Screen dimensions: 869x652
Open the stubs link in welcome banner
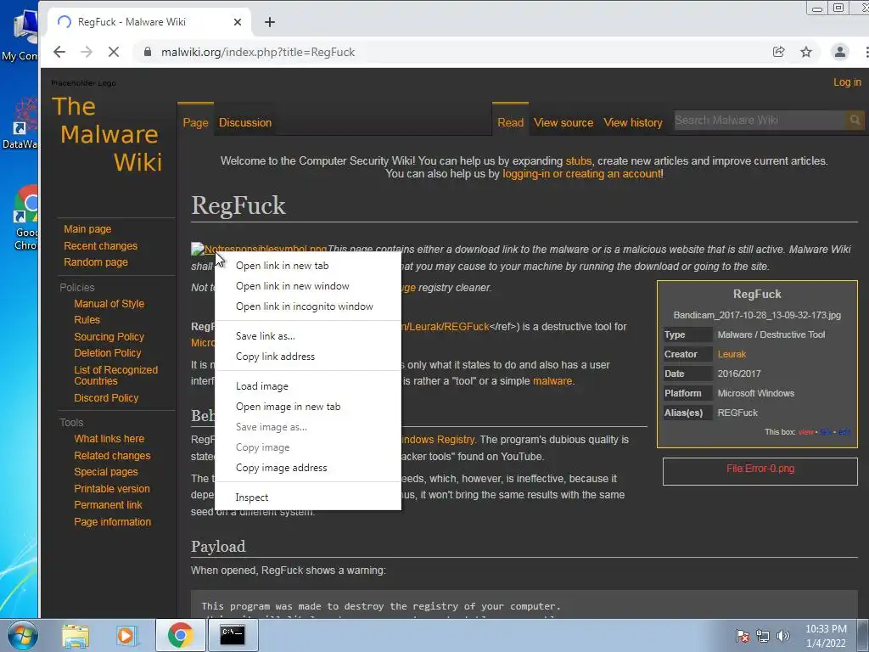578,160
